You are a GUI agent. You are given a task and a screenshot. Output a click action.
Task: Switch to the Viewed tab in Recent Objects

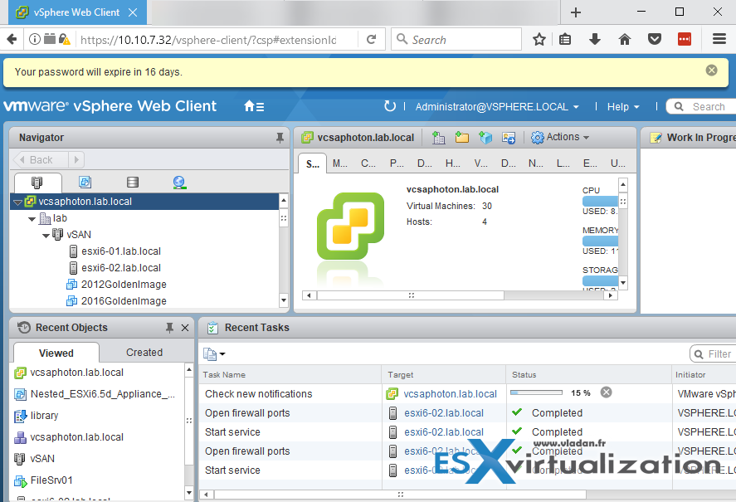click(56, 353)
